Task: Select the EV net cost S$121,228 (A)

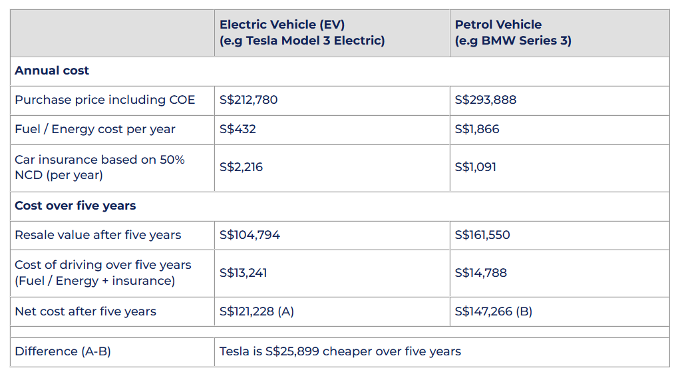Action: coord(256,311)
